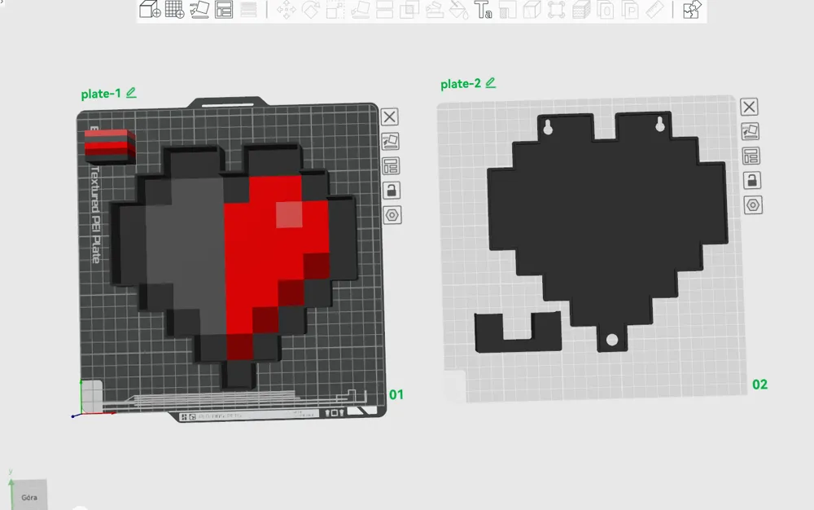Select the Rotate tool

pyautogui.click(x=312, y=12)
